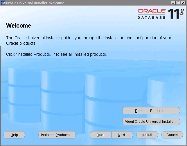Click the greyed-out Install button
Screen dimensions: 187x146
pyautogui.click(x=147, y=135)
